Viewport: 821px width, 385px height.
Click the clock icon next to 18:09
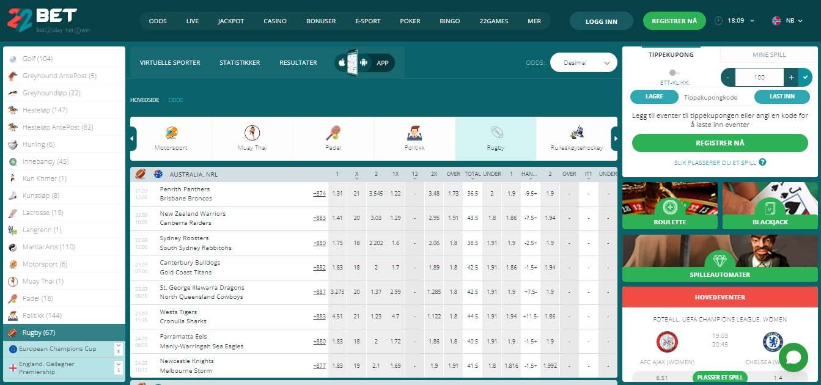point(718,21)
